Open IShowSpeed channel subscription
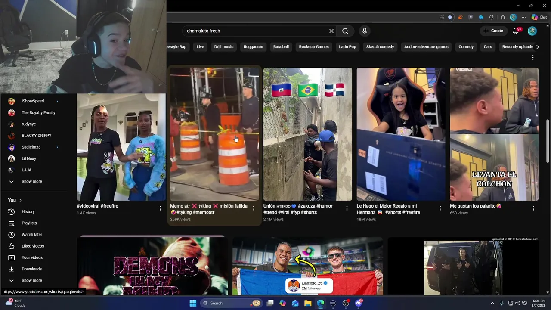Image resolution: width=551 pixels, height=310 pixels. (x=34, y=101)
